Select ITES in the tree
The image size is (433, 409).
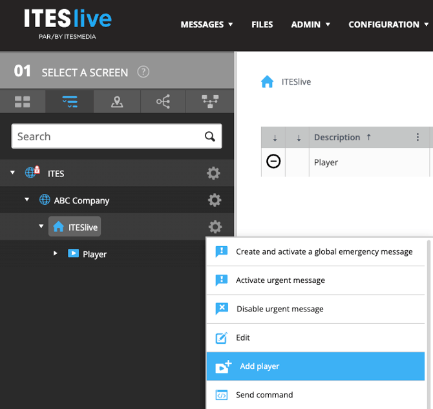56,173
